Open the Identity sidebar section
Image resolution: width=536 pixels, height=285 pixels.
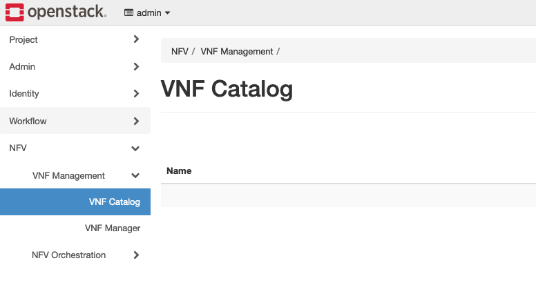point(24,94)
